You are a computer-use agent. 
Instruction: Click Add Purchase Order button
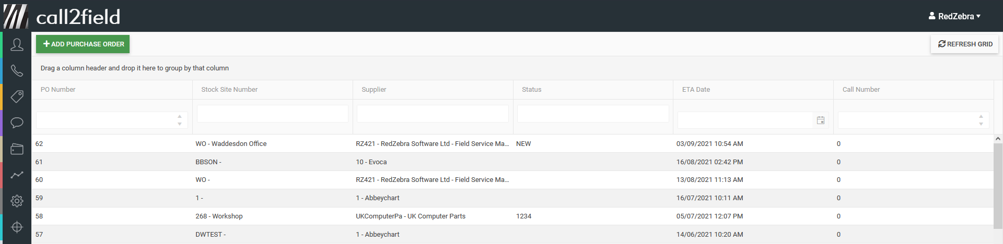(x=83, y=44)
